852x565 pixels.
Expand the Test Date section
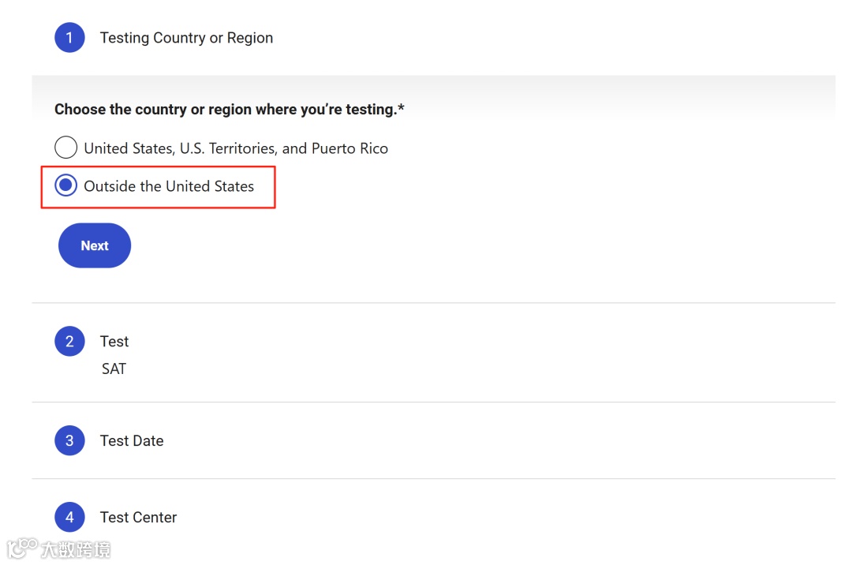tap(132, 440)
